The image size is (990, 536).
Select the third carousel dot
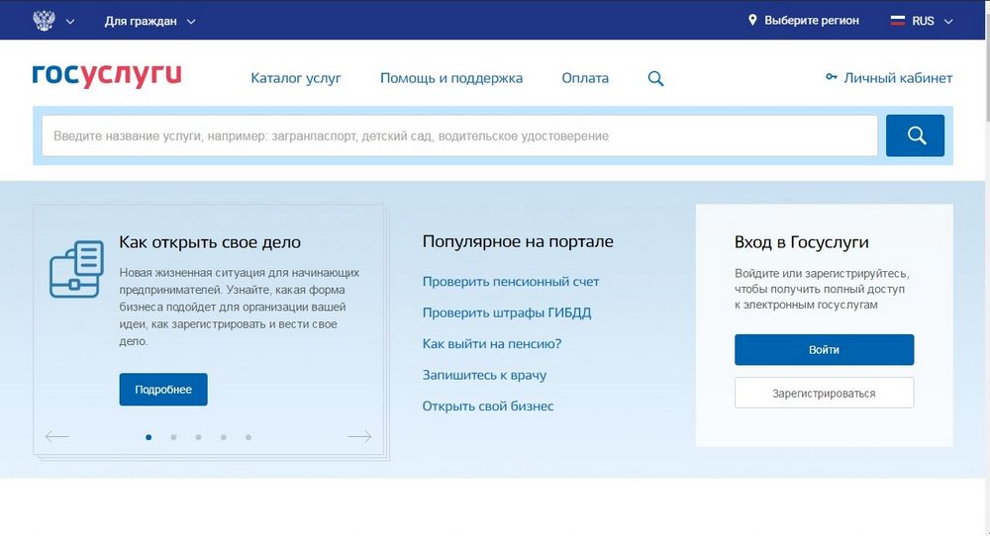click(198, 437)
